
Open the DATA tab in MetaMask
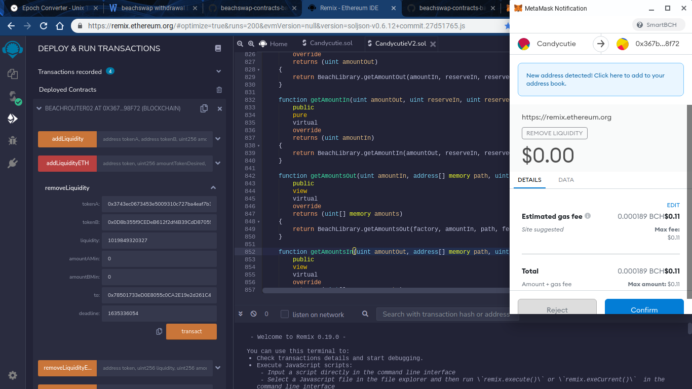(x=566, y=180)
